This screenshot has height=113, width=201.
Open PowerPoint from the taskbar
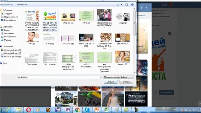(97, 110)
